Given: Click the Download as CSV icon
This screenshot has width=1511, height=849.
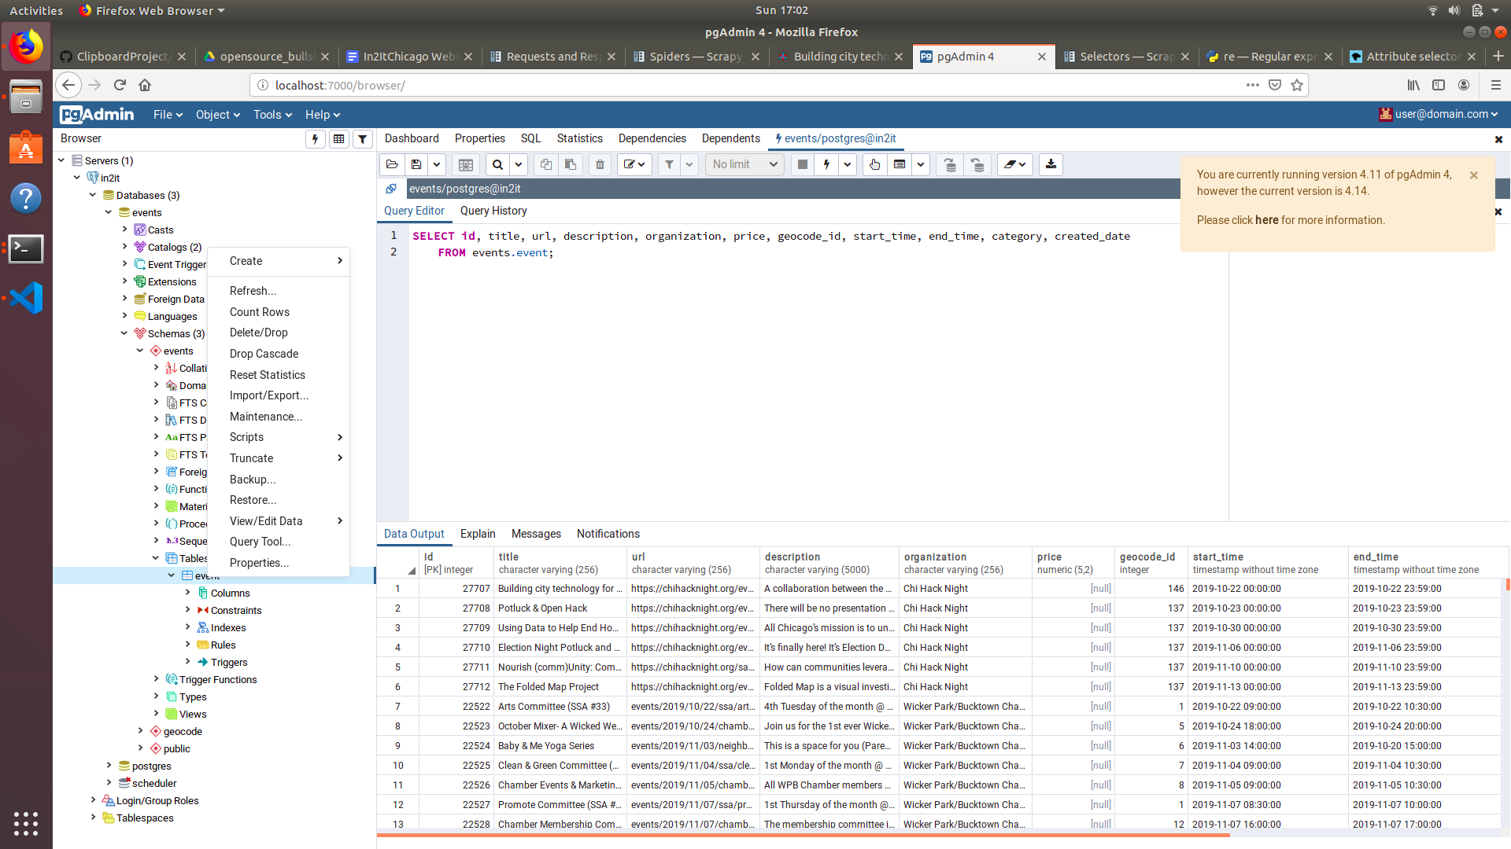Looking at the screenshot, I should click(x=1051, y=164).
